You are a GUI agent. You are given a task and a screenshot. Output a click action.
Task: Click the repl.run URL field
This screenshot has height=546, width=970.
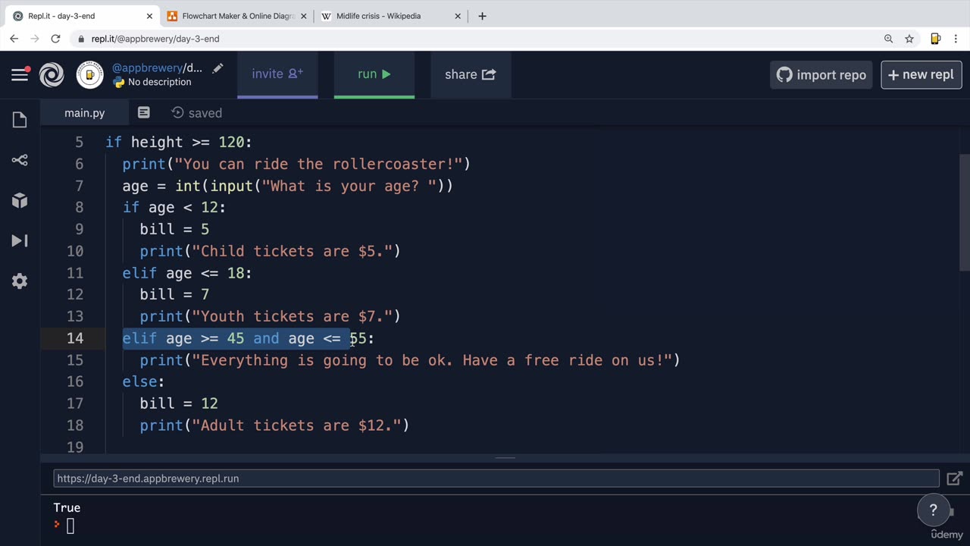pyautogui.click(x=496, y=479)
